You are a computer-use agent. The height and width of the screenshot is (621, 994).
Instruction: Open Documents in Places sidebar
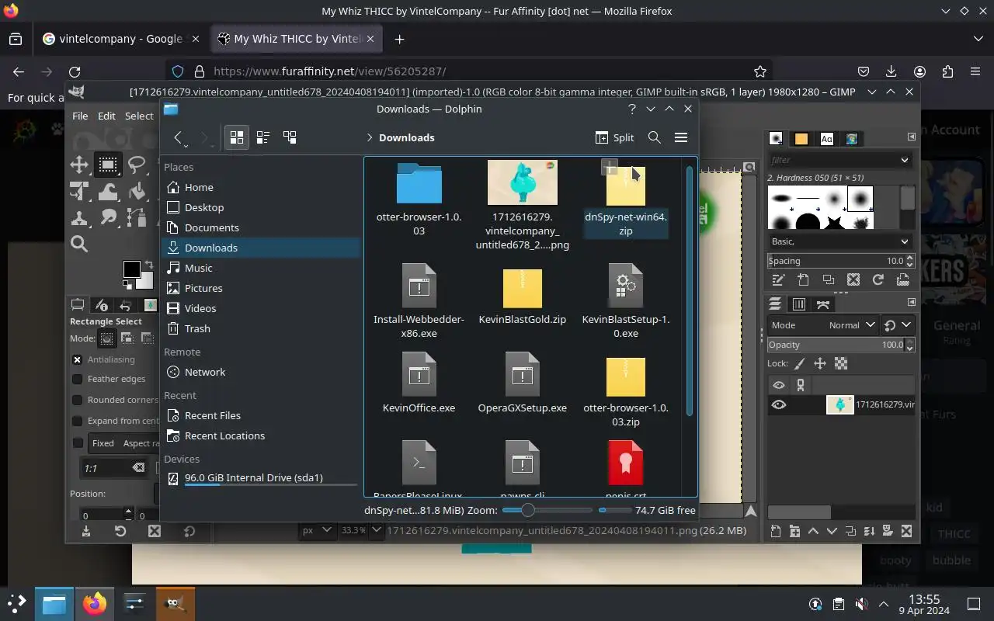[x=261, y=227]
